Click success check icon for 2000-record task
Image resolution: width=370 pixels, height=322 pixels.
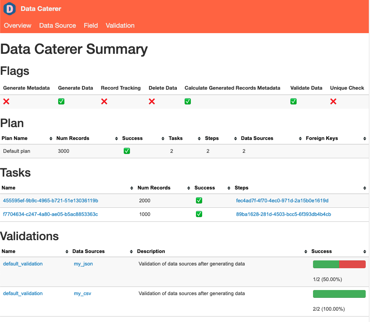(x=199, y=200)
